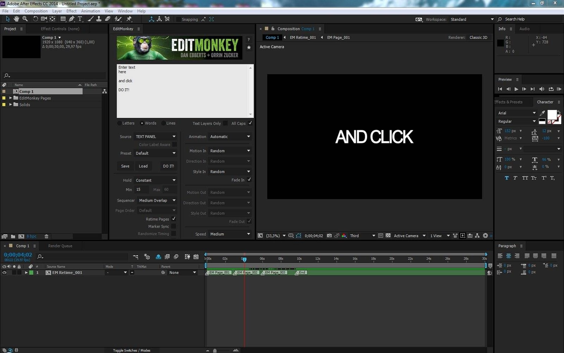The height and width of the screenshot is (353, 564).
Task: Click the Project panel trash icon
Action: 46,236
